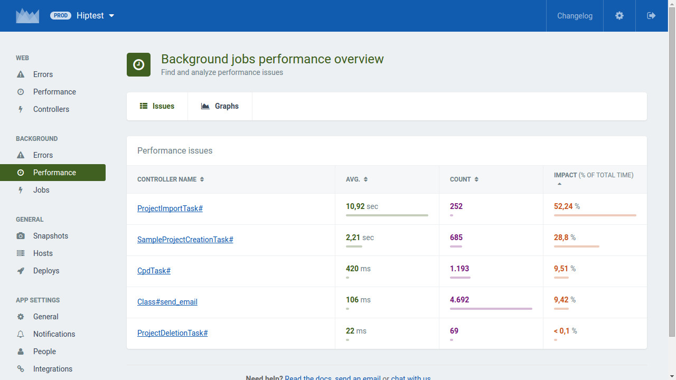Click the Hosts server icon
676x380 pixels.
21,253
